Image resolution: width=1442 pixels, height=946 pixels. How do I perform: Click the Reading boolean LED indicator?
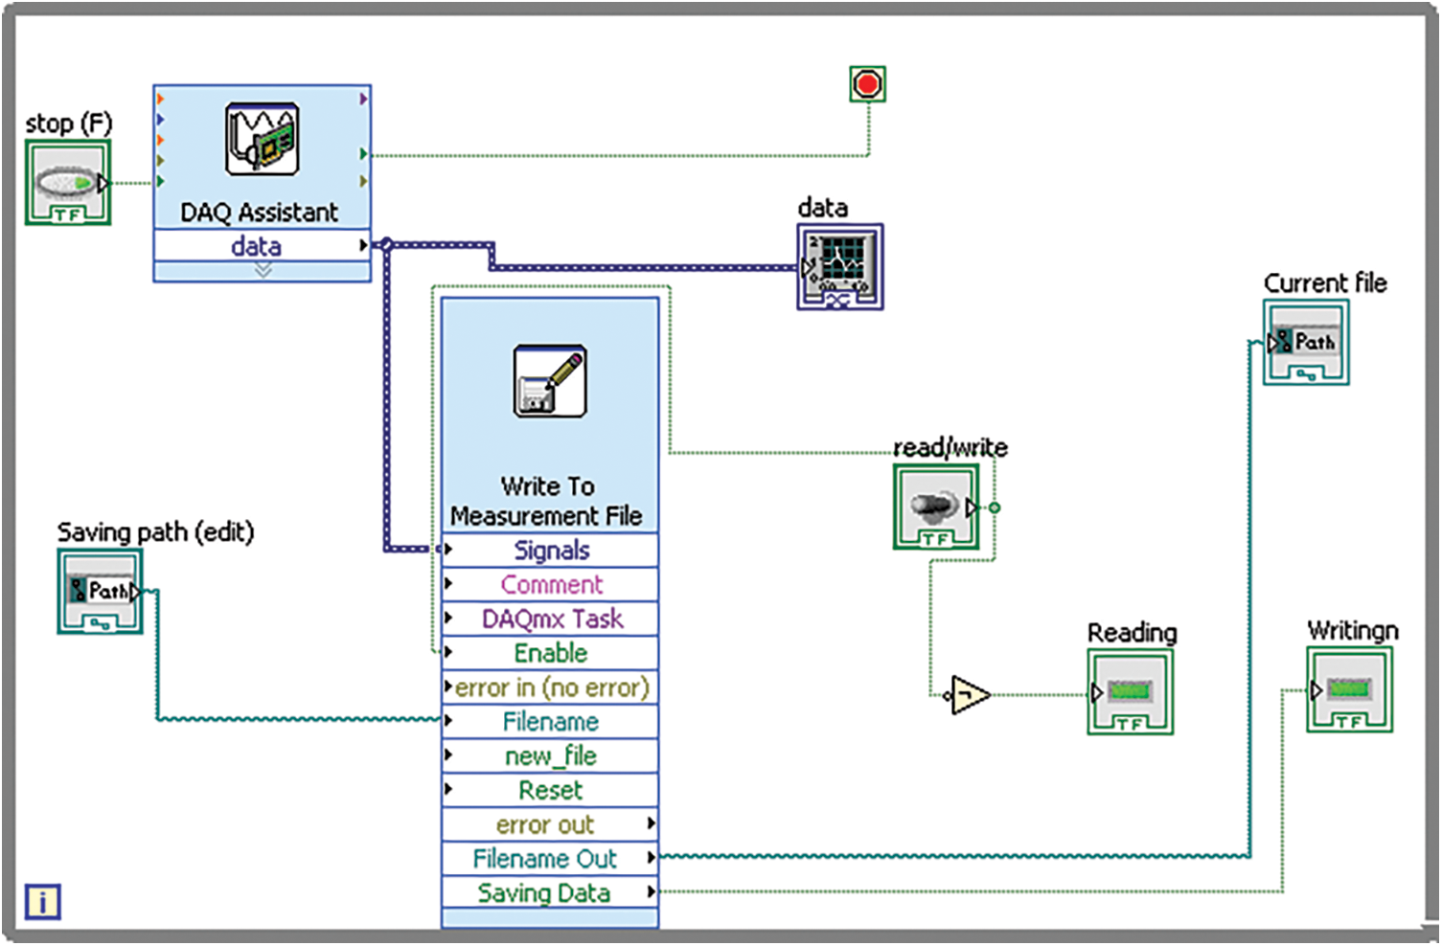[1130, 692]
